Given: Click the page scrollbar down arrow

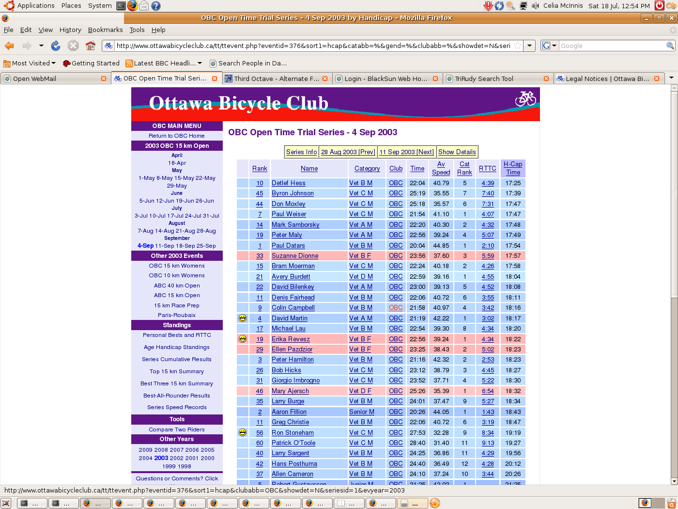Looking at the screenshot, I should [674, 481].
